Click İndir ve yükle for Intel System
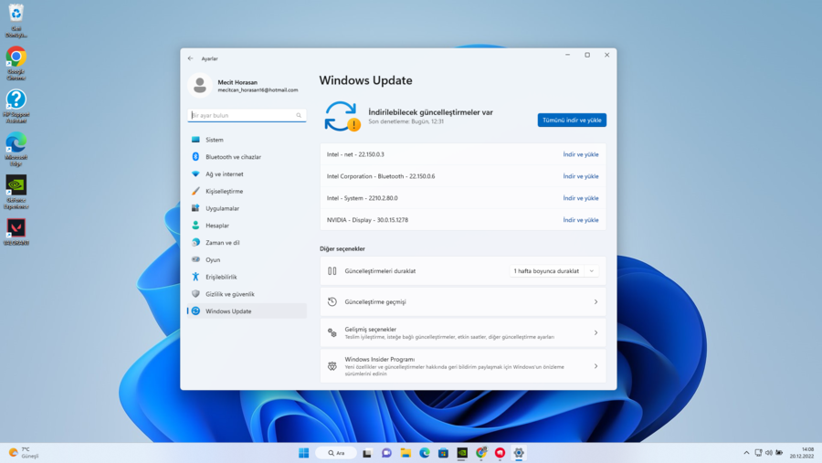 pyautogui.click(x=580, y=198)
